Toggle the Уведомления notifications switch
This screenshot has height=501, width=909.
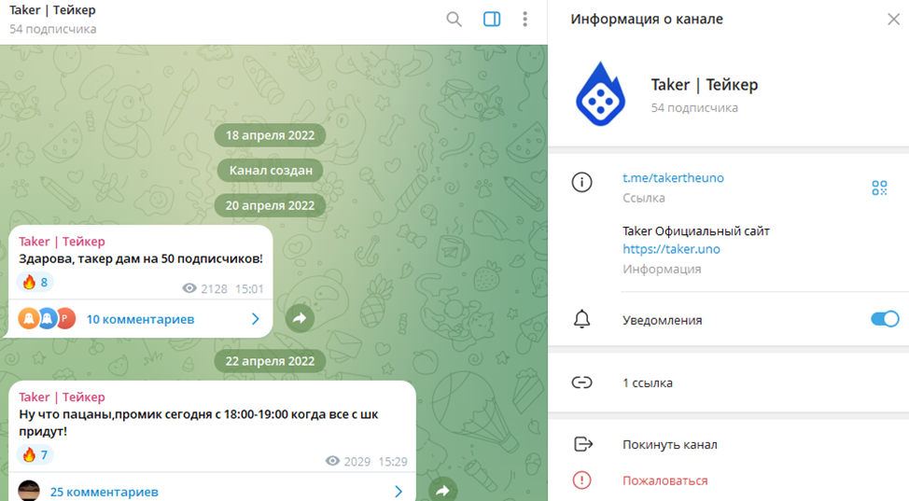click(x=885, y=319)
